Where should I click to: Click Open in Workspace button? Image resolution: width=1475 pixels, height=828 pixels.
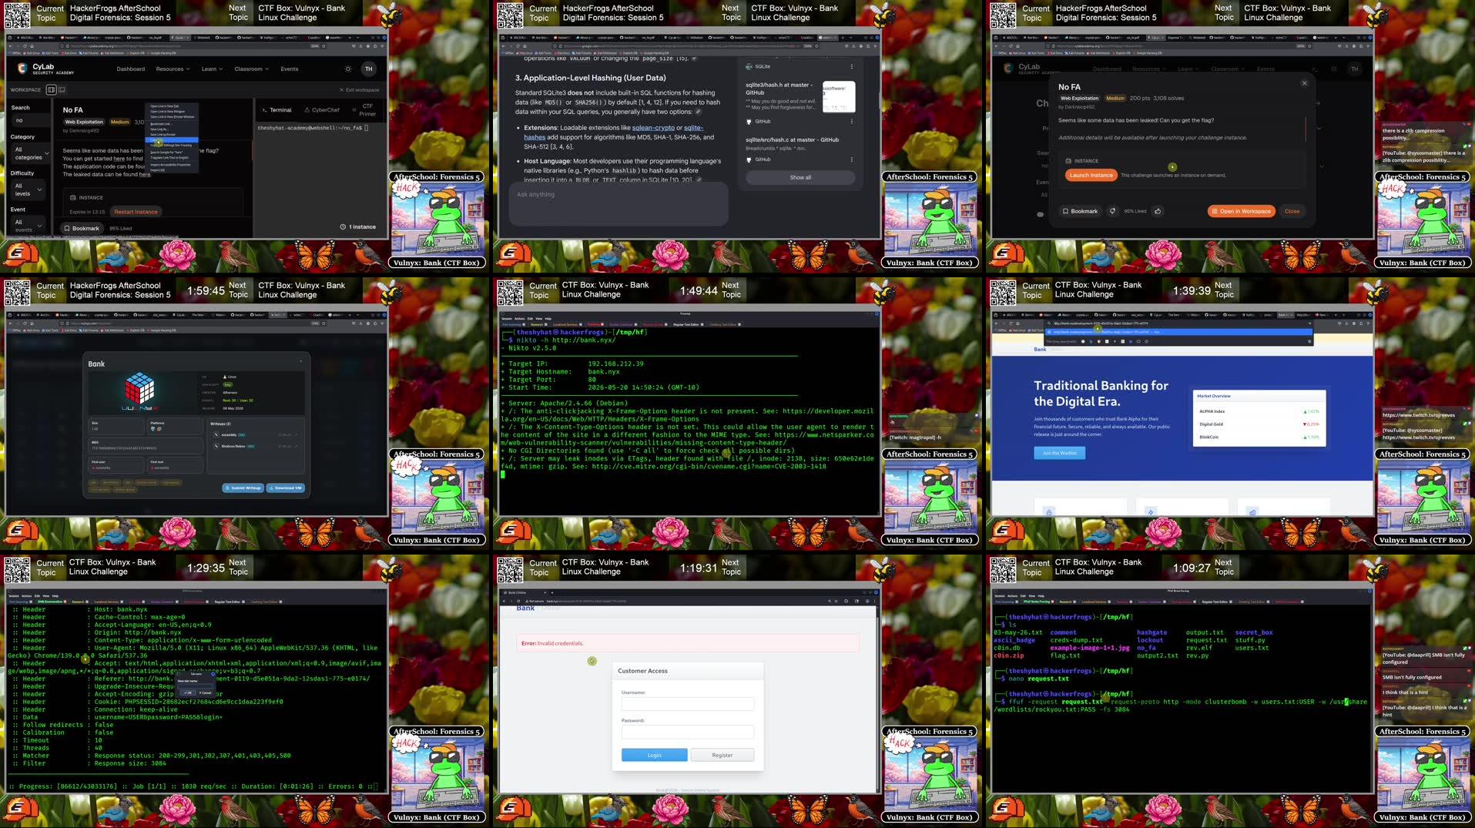click(x=1241, y=211)
